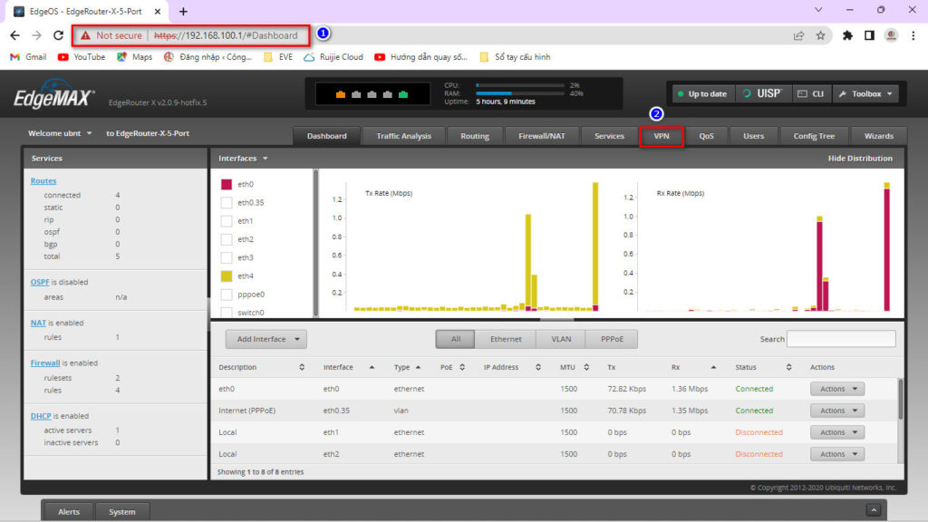Viewport: 928px width, 522px height.
Task: Open the Add Interface dropdown
Action: [x=266, y=339]
